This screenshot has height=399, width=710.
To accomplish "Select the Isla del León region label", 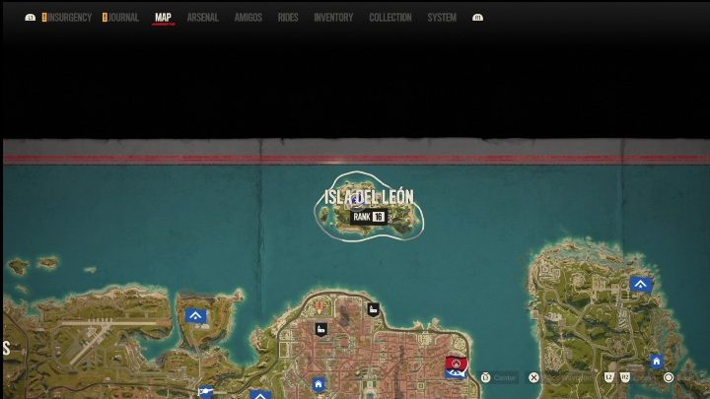I will (x=369, y=197).
